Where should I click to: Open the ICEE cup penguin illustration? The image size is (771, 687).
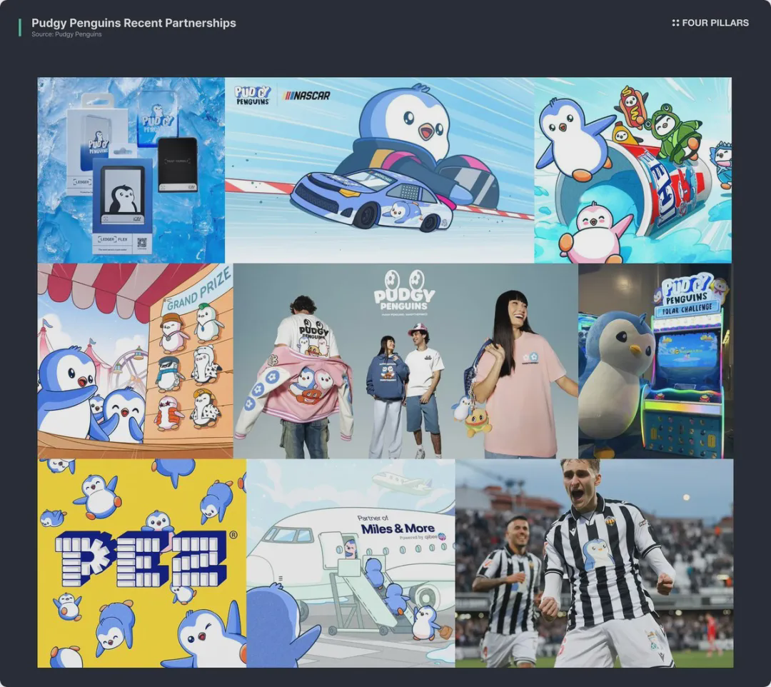[x=633, y=170]
